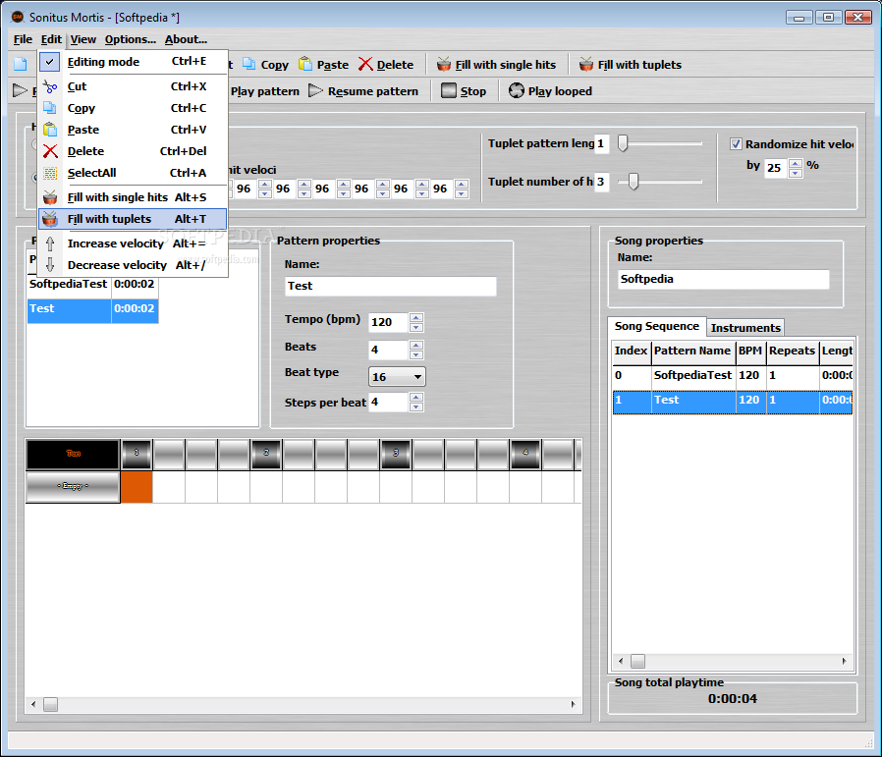Open the File menu
The width and height of the screenshot is (882, 757).
click(x=23, y=39)
